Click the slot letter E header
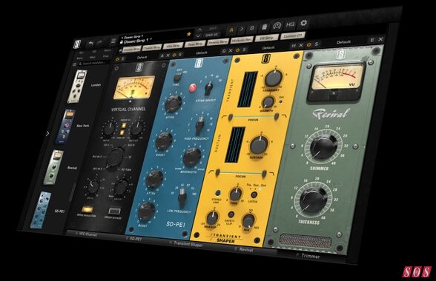Screen dimensions: 436x281 click(x=372, y=40)
